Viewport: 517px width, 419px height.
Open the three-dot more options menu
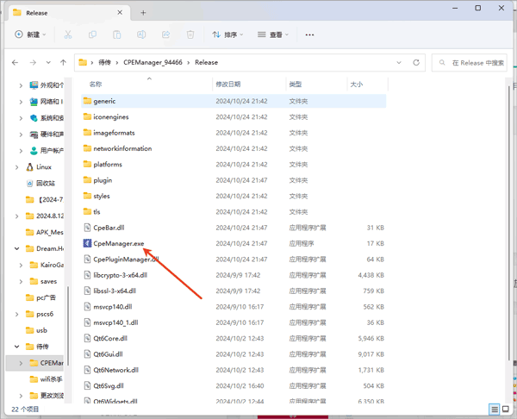pos(309,34)
